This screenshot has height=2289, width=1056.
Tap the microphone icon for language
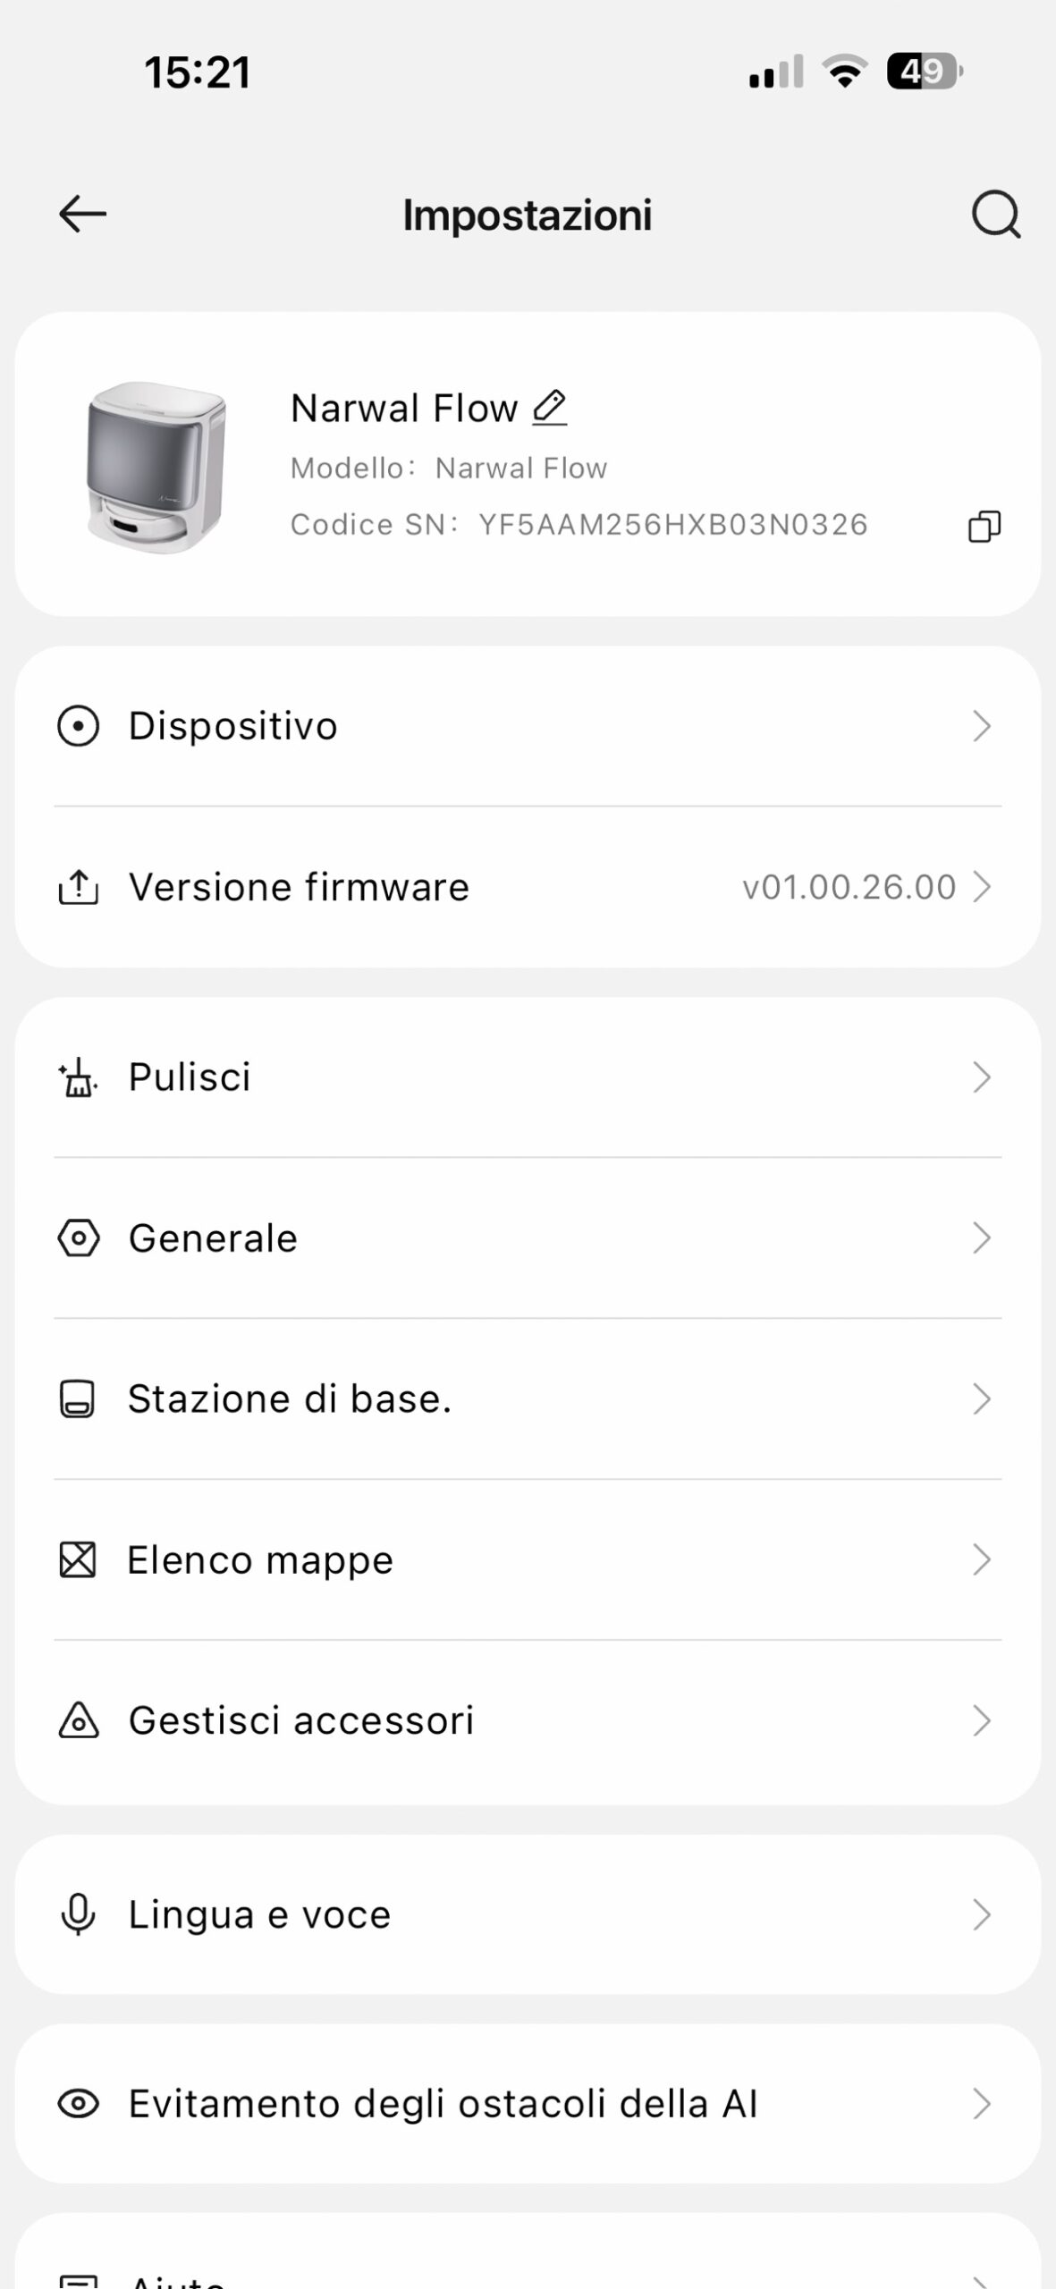click(x=78, y=1914)
